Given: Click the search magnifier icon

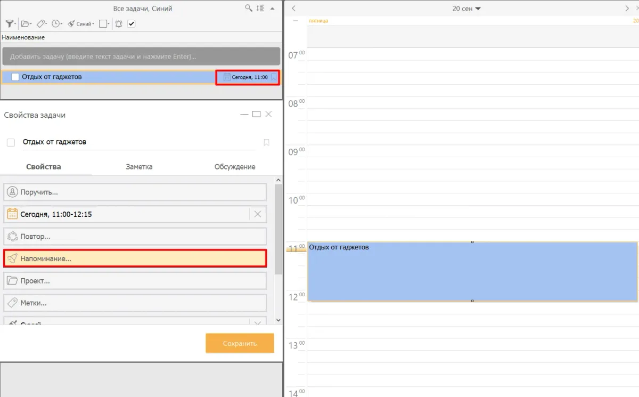Looking at the screenshot, I should tap(248, 9).
